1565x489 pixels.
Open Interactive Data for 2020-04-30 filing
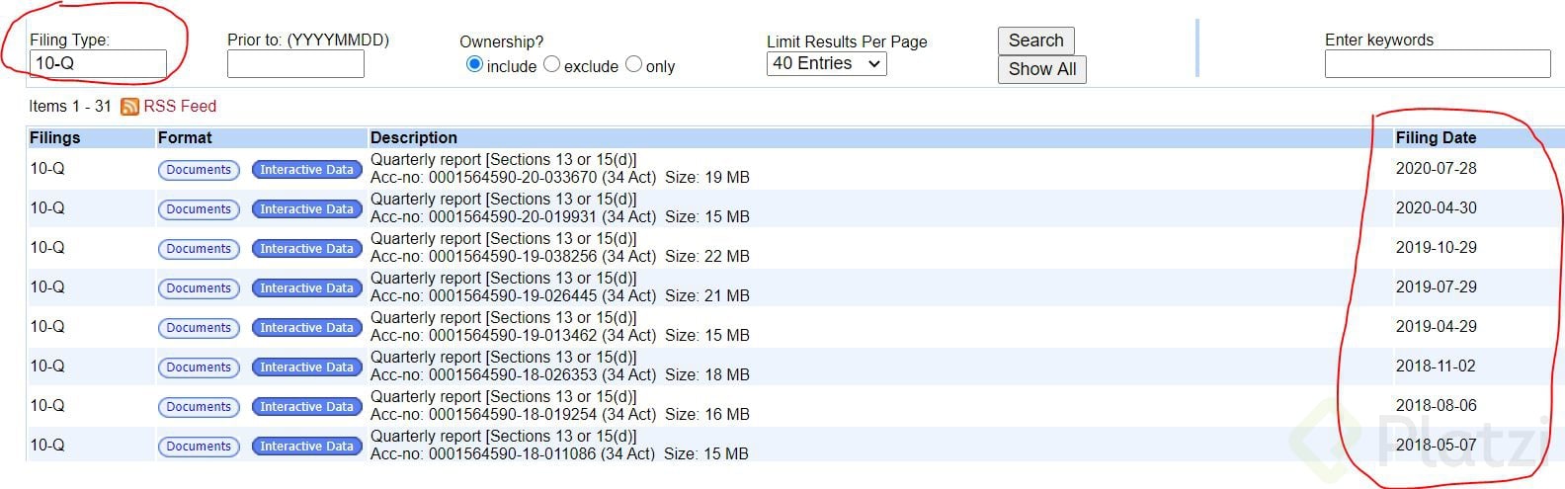tap(306, 209)
